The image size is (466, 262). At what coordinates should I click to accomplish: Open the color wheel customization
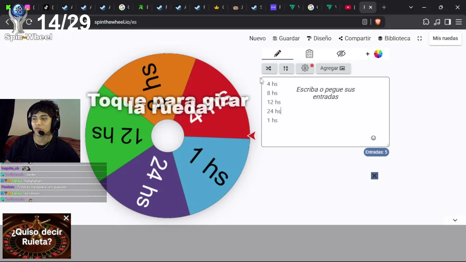click(x=378, y=54)
